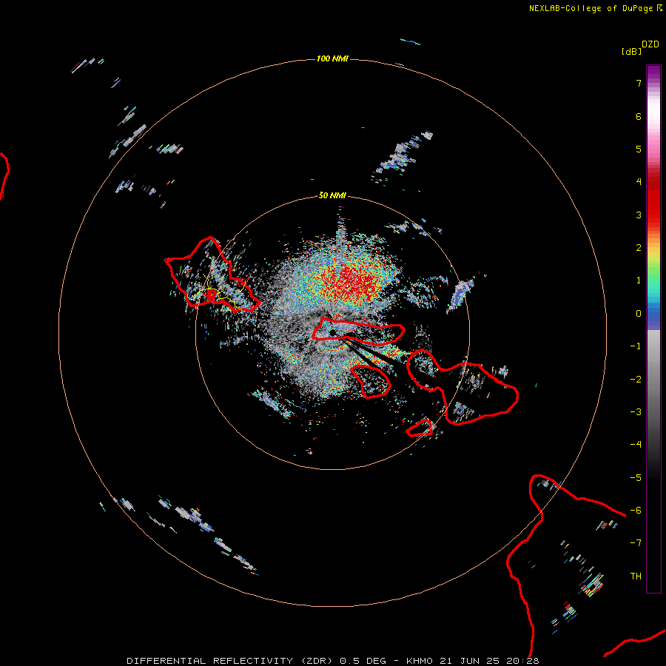This screenshot has height=666, width=666.
Task: Click the "21 JUN 25" date text
Action: coord(470,661)
